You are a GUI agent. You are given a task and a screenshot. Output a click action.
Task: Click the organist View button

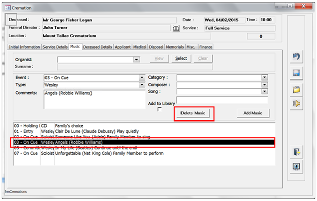coord(159,59)
